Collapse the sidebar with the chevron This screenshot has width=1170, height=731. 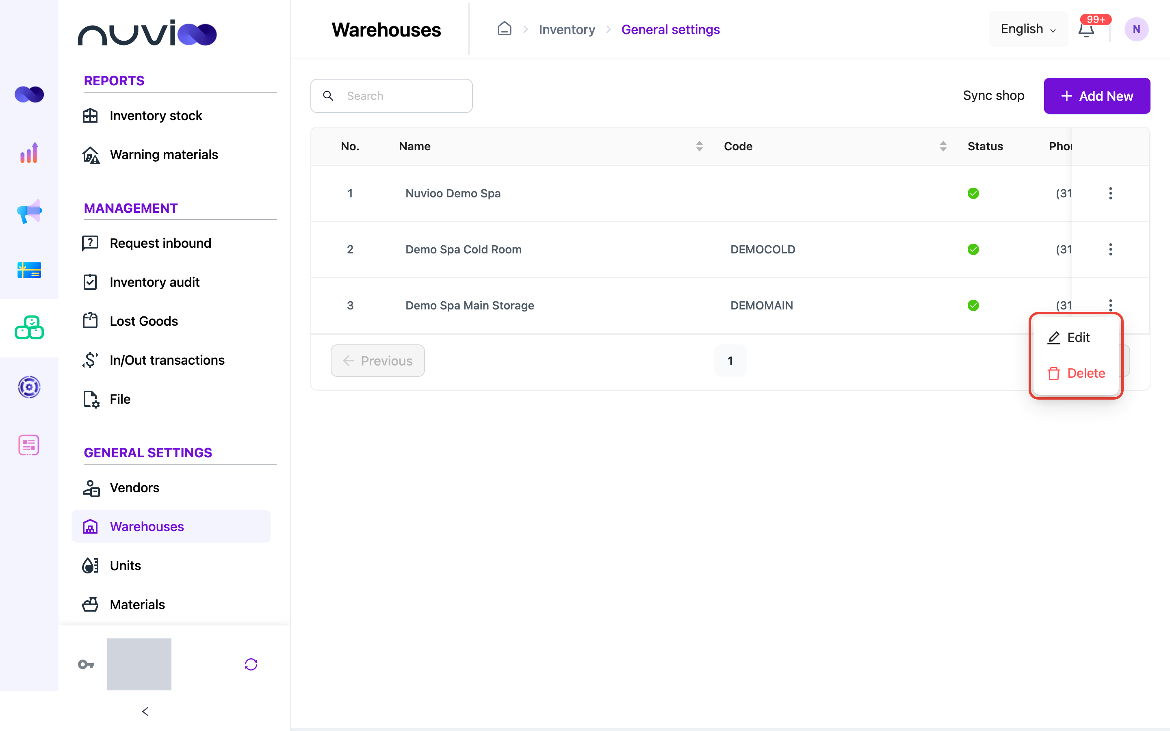pos(145,711)
